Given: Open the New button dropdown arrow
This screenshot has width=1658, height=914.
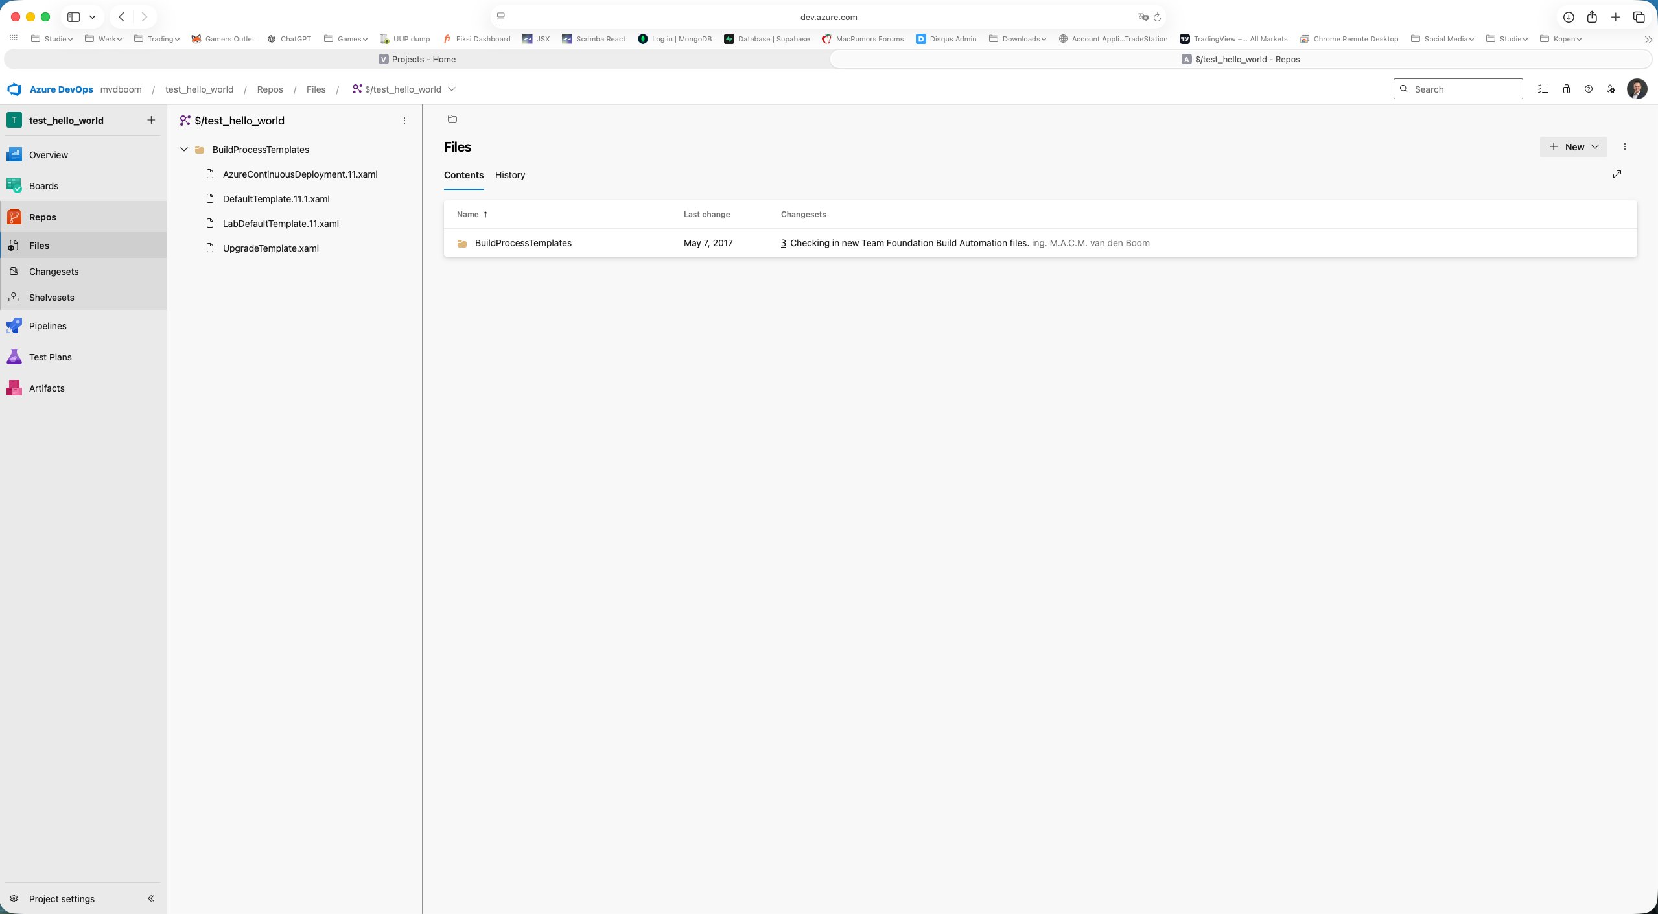Looking at the screenshot, I should coord(1594,146).
